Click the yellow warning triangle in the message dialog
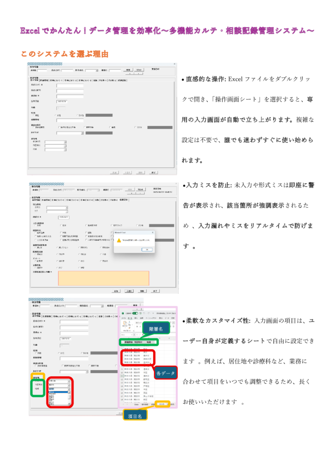The height and width of the screenshot is (475, 335). coord(119,240)
